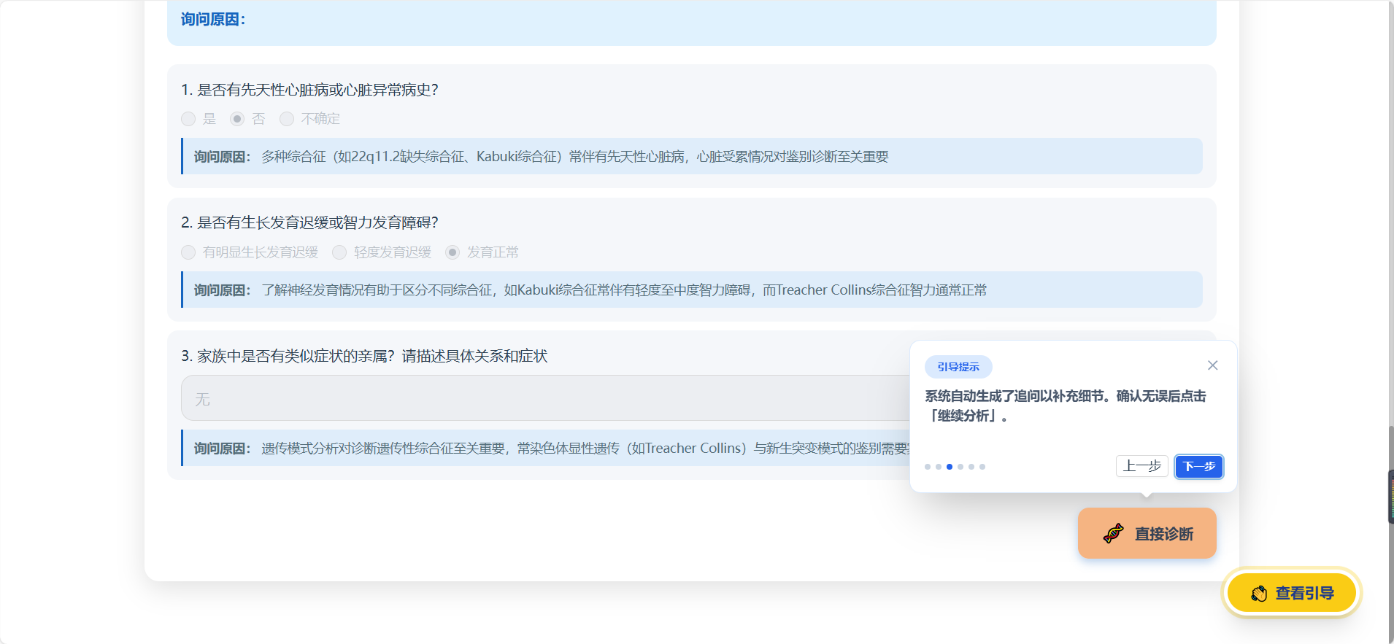Close the 引导提示 guide popup
The width and height of the screenshot is (1394, 644).
[x=1212, y=365]
